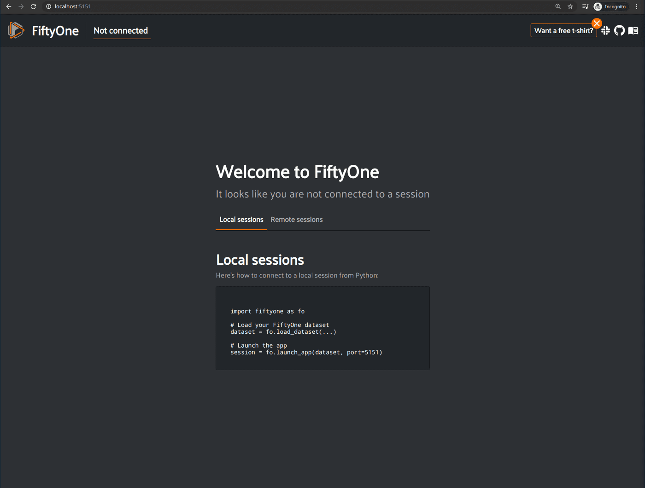The height and width of the screenshot is (488, 645).
Task: Click the FiftyOne logo icon
Action: click(16, 30)
